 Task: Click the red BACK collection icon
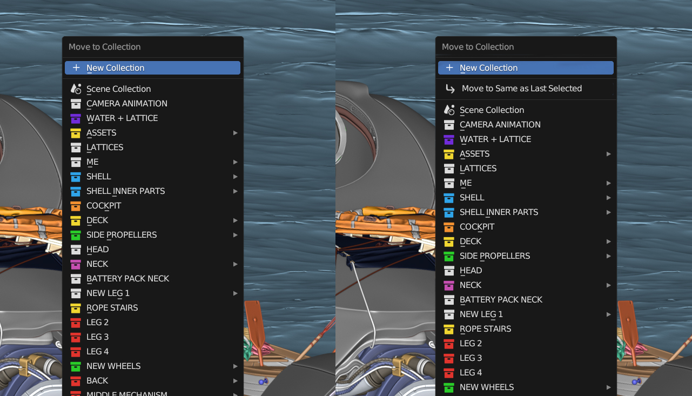pyautogui.click(x=76, y=381)
